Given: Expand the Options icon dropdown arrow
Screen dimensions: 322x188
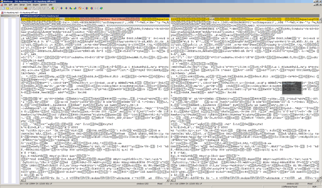Looking at the screenshot, I should 83,8.
